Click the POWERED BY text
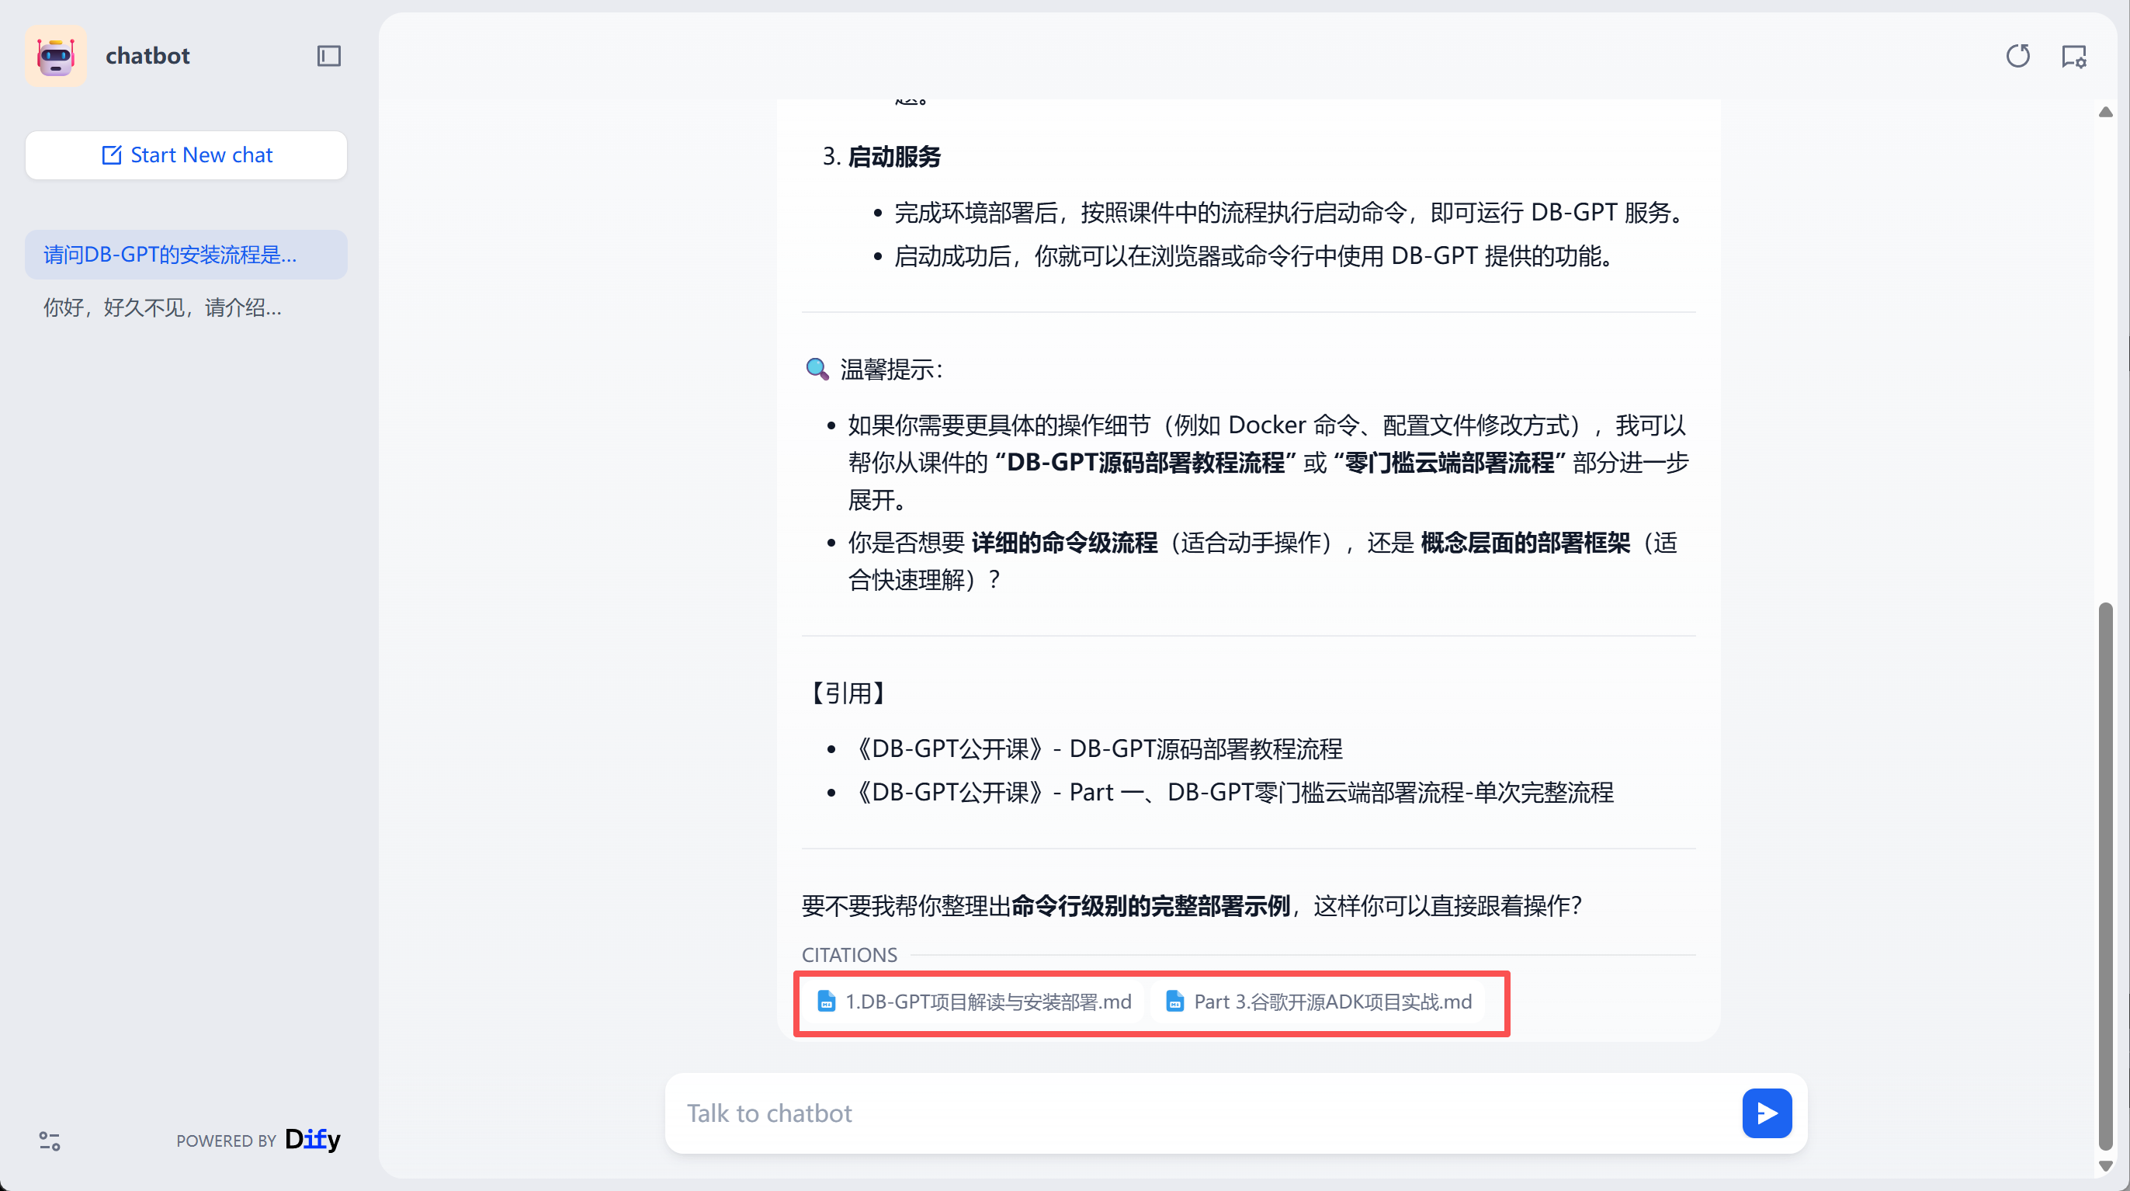The width and height of the screenshot is (2130, 1191). [226, 1141]
